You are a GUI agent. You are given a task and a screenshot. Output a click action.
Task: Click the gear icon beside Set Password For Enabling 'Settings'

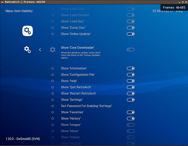[53, 106]
